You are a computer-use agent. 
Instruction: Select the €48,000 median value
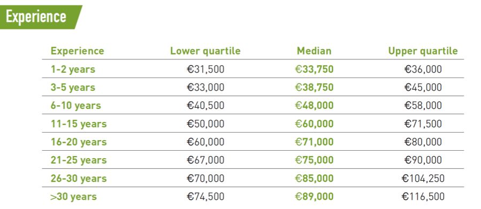314,106
